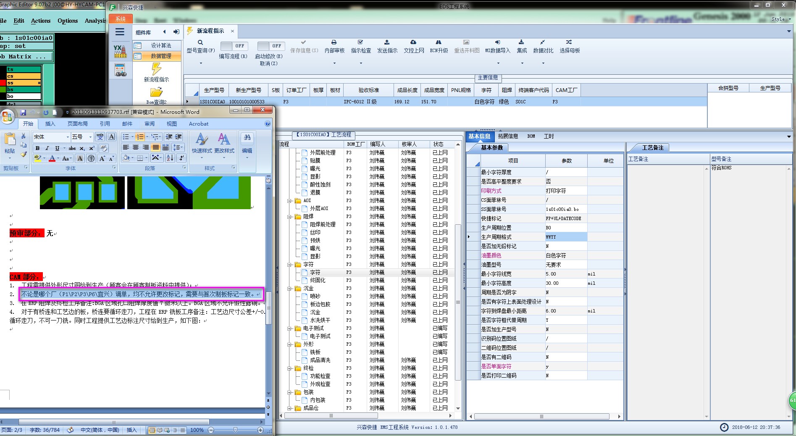Check the 贴膜 process checkbox
The width and height of the screenshot is (796, 436).
[x=305, y=160]
